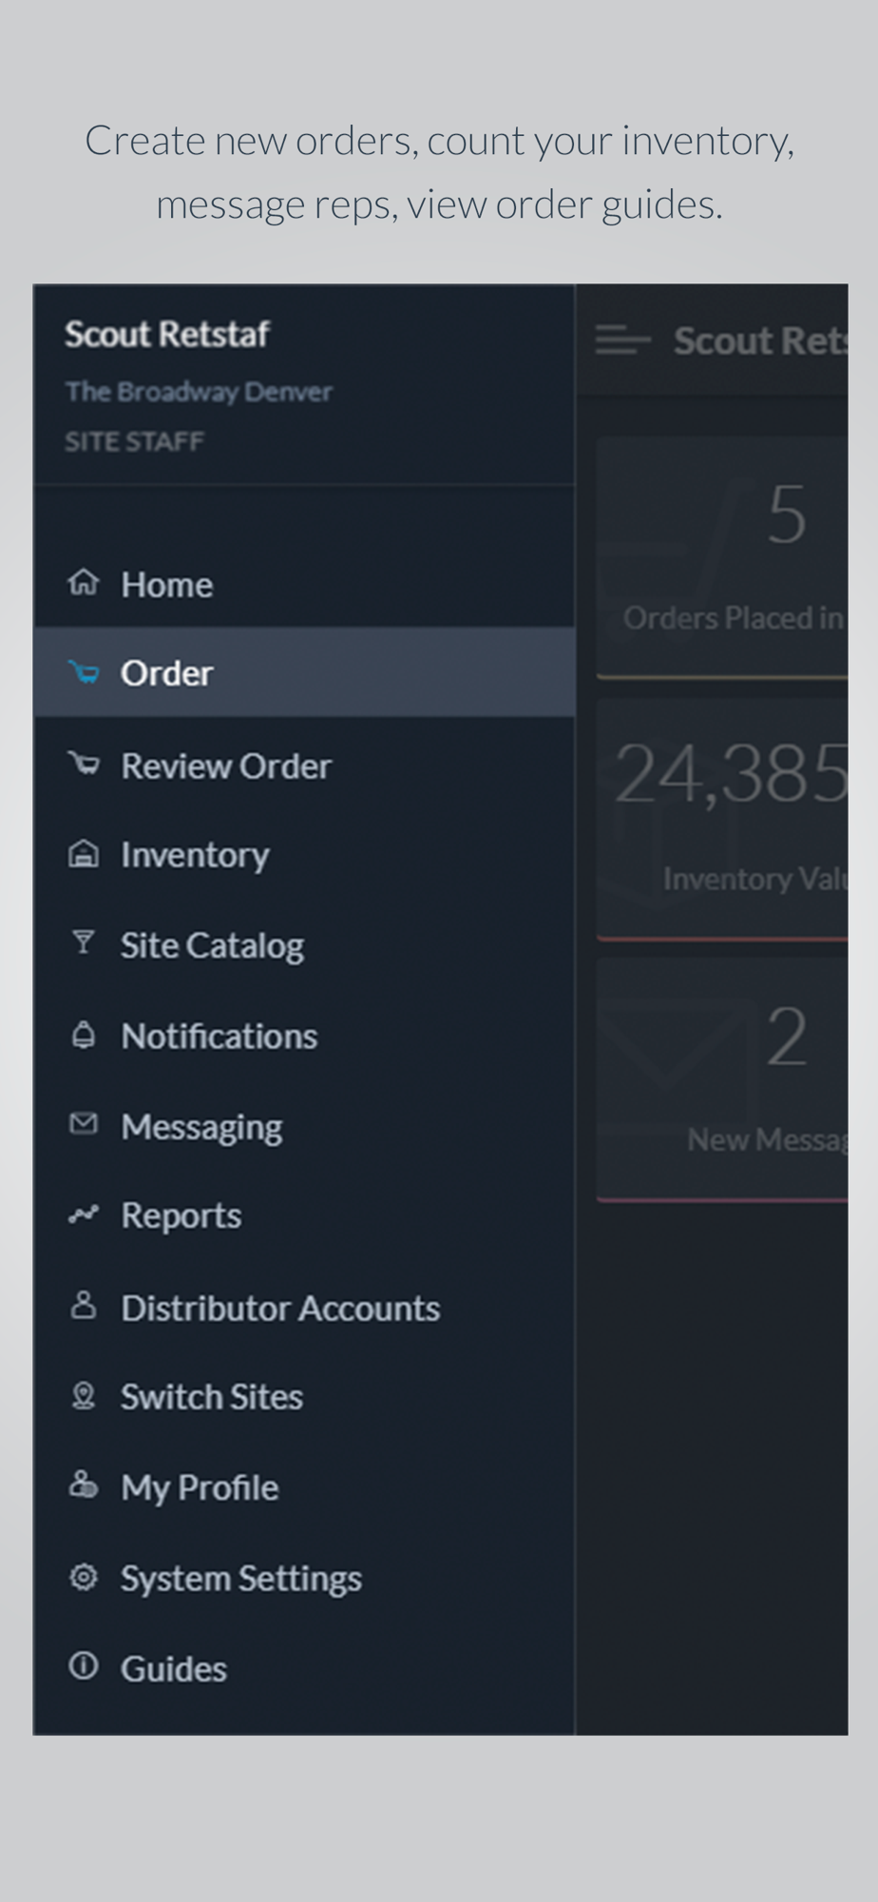
Task: Click the System Settings gear icon
Action: click(84, 1577)
